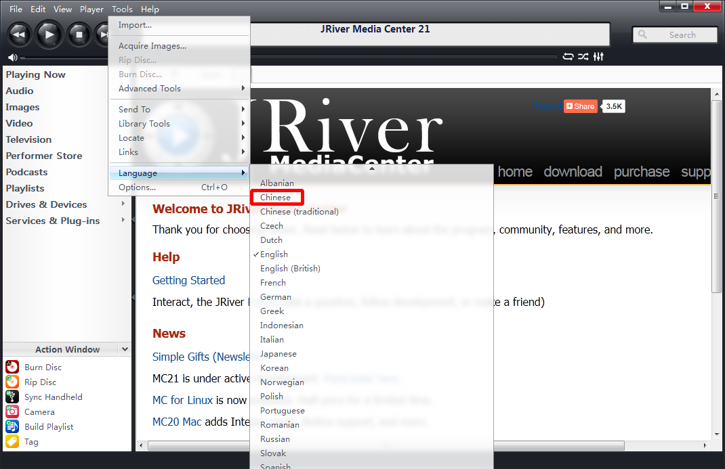
Task: Expand Services & Plug-ins tree arrow
Action: [123, 220]
